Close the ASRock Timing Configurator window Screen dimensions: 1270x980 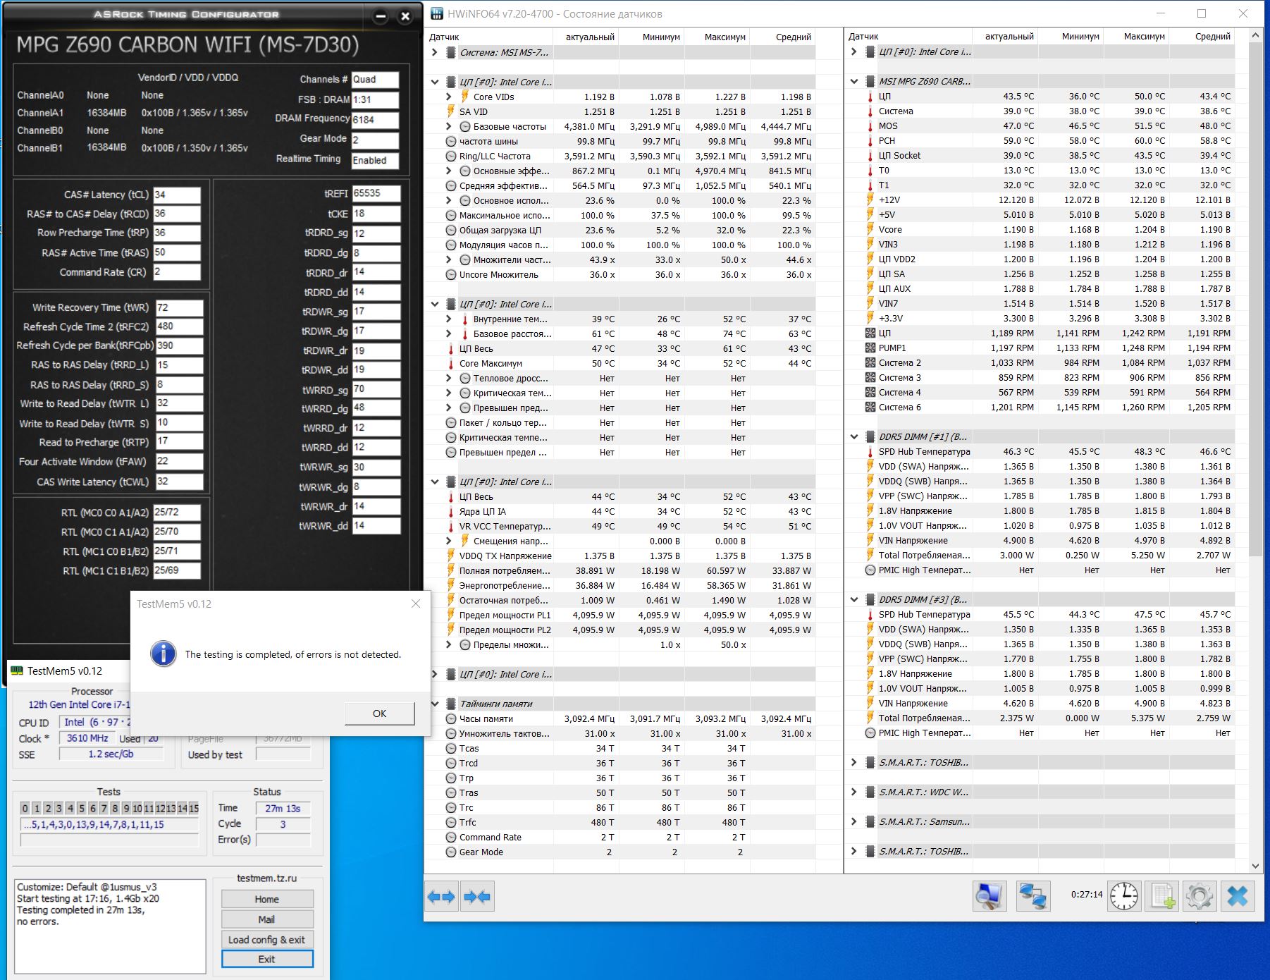tap(405, 16)
